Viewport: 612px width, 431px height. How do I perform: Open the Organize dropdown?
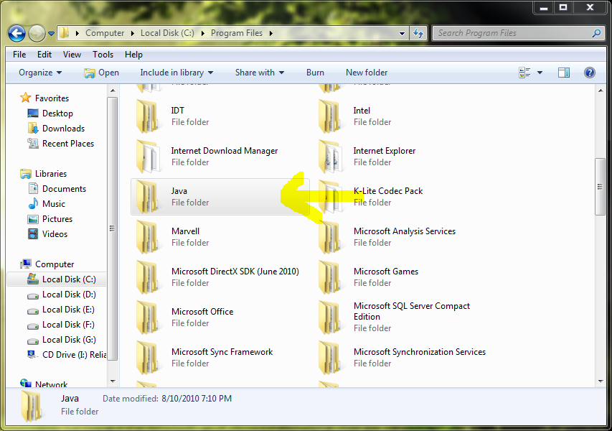pyautogui.click(x=39, y=73)
